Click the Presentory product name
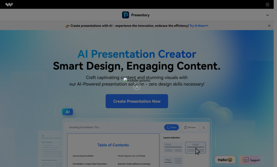 tap(140, 15)
